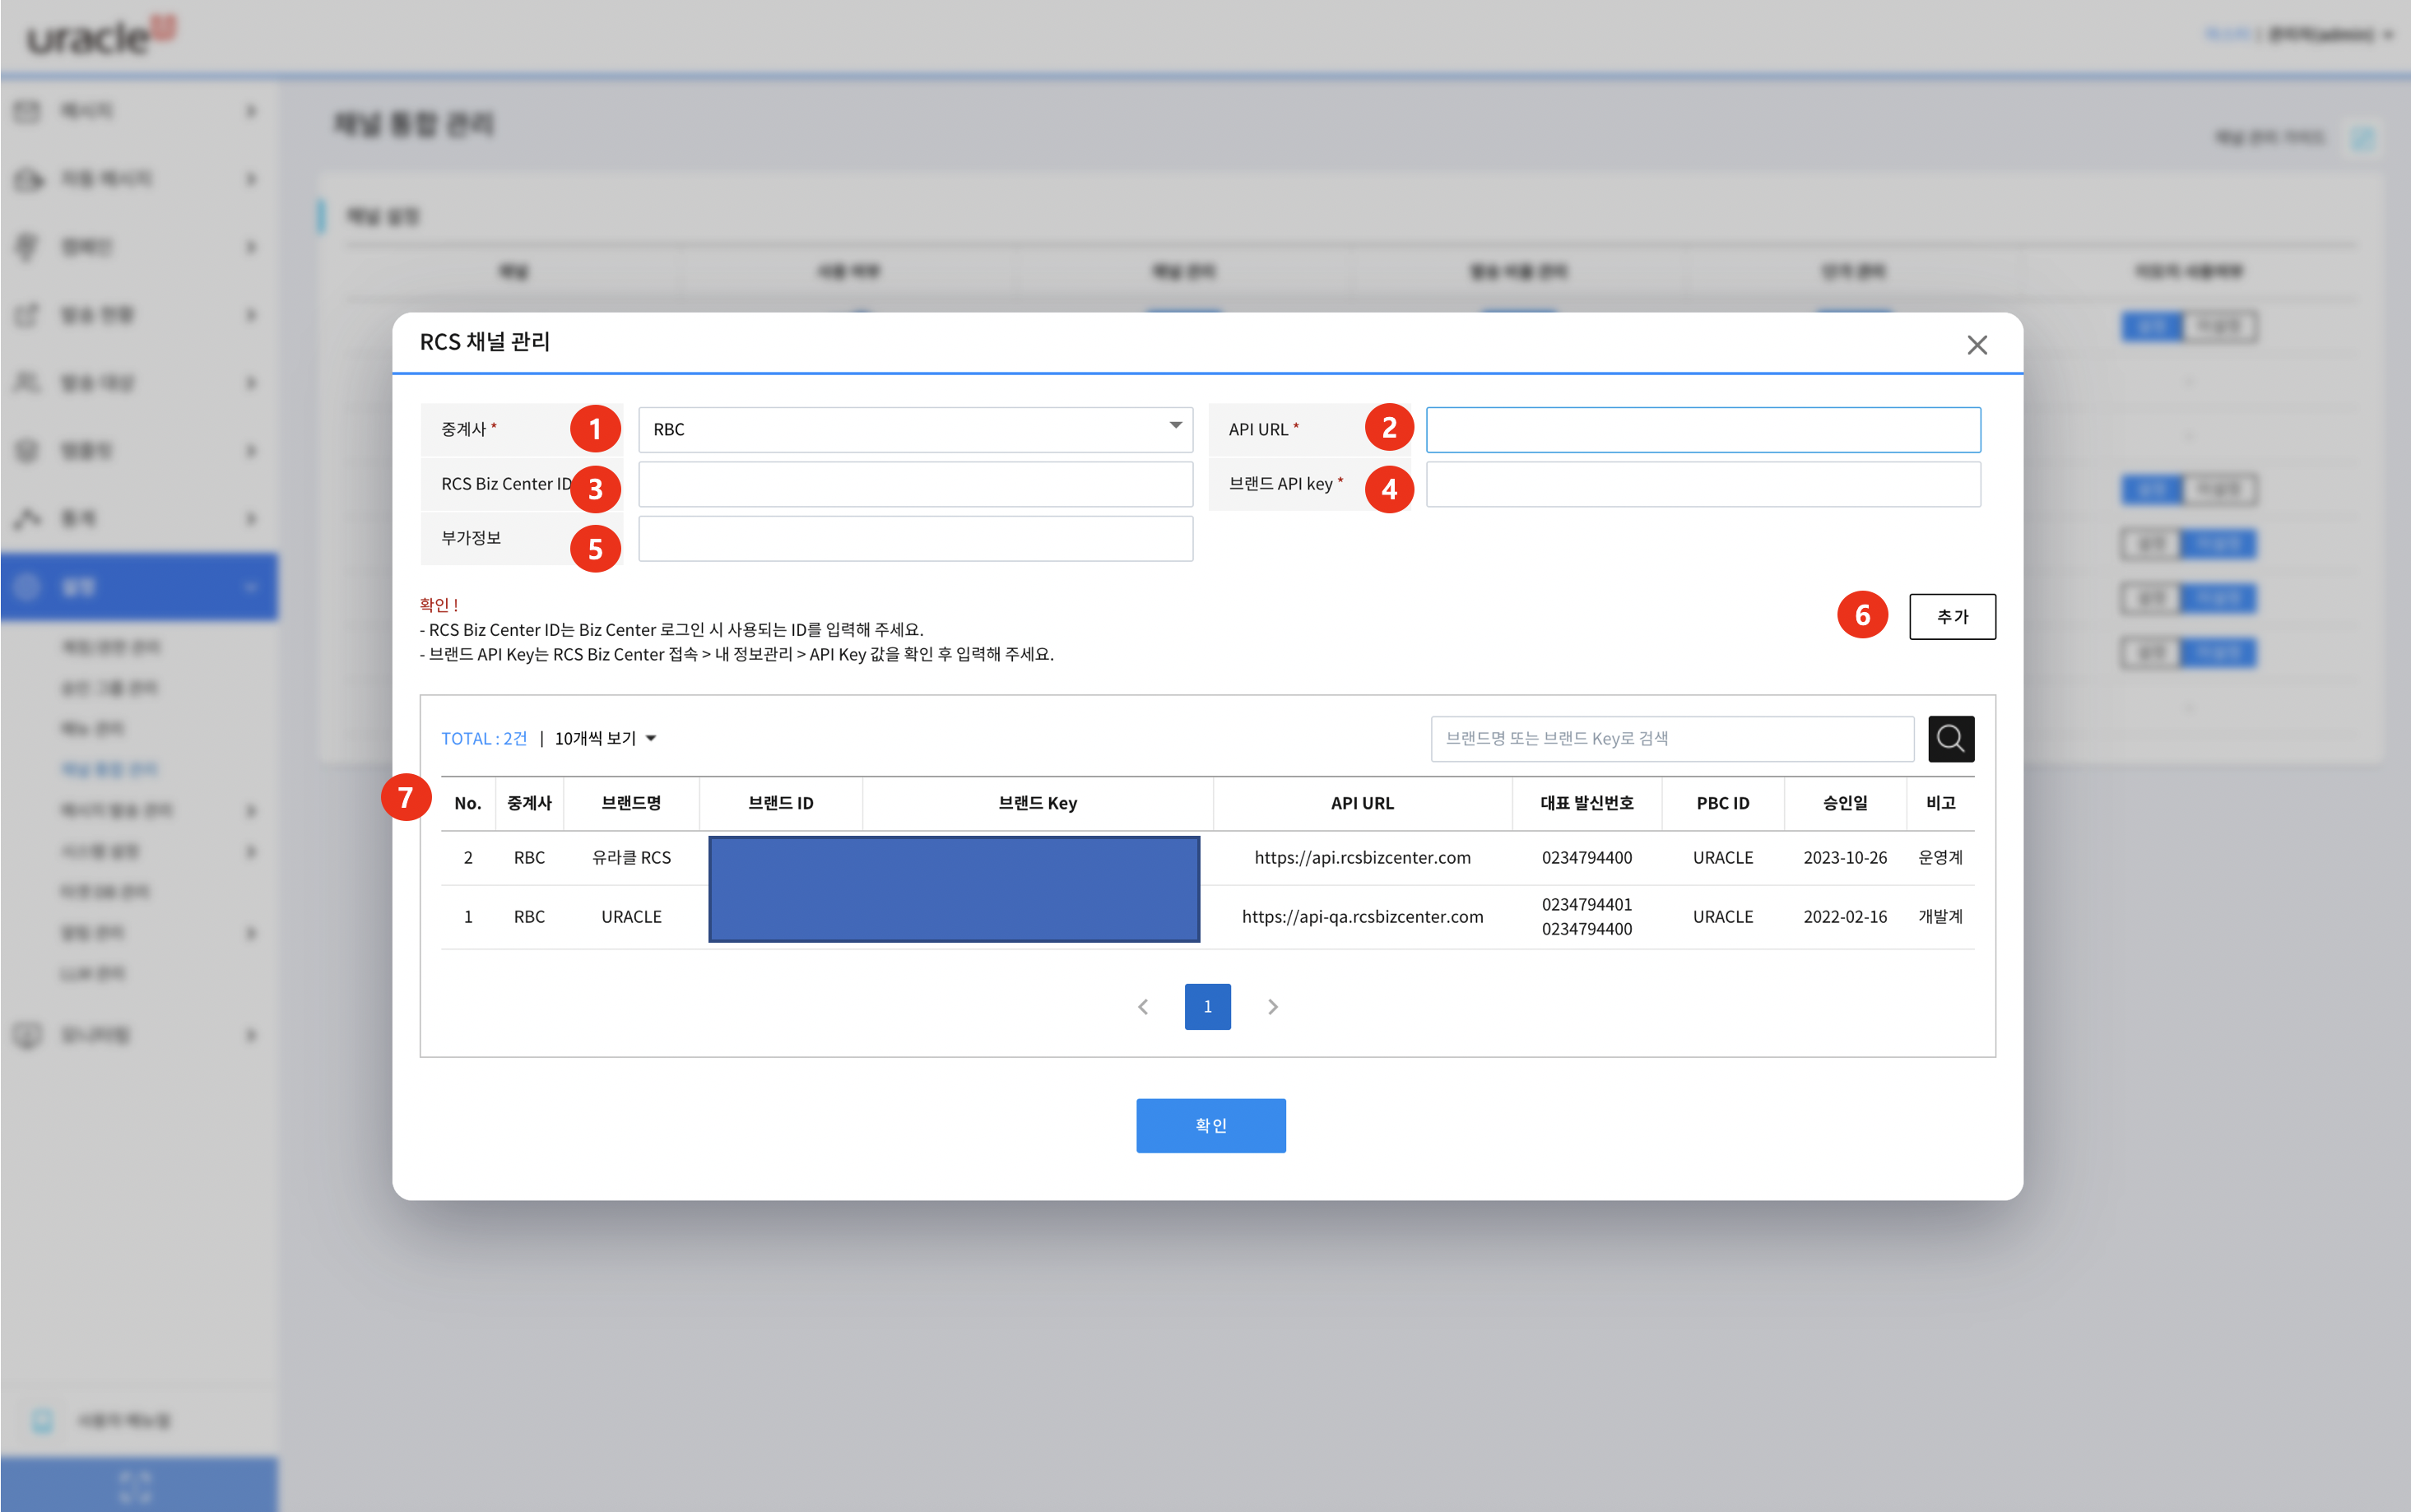Click the 비고 column header

1940,804
